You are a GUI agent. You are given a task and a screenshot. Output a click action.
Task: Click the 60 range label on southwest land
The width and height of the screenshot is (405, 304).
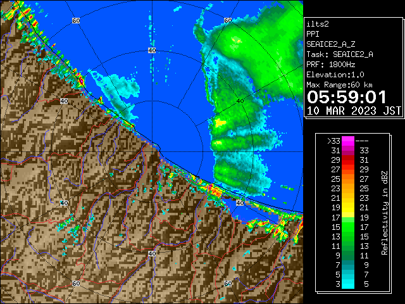[x=76, y=283]
